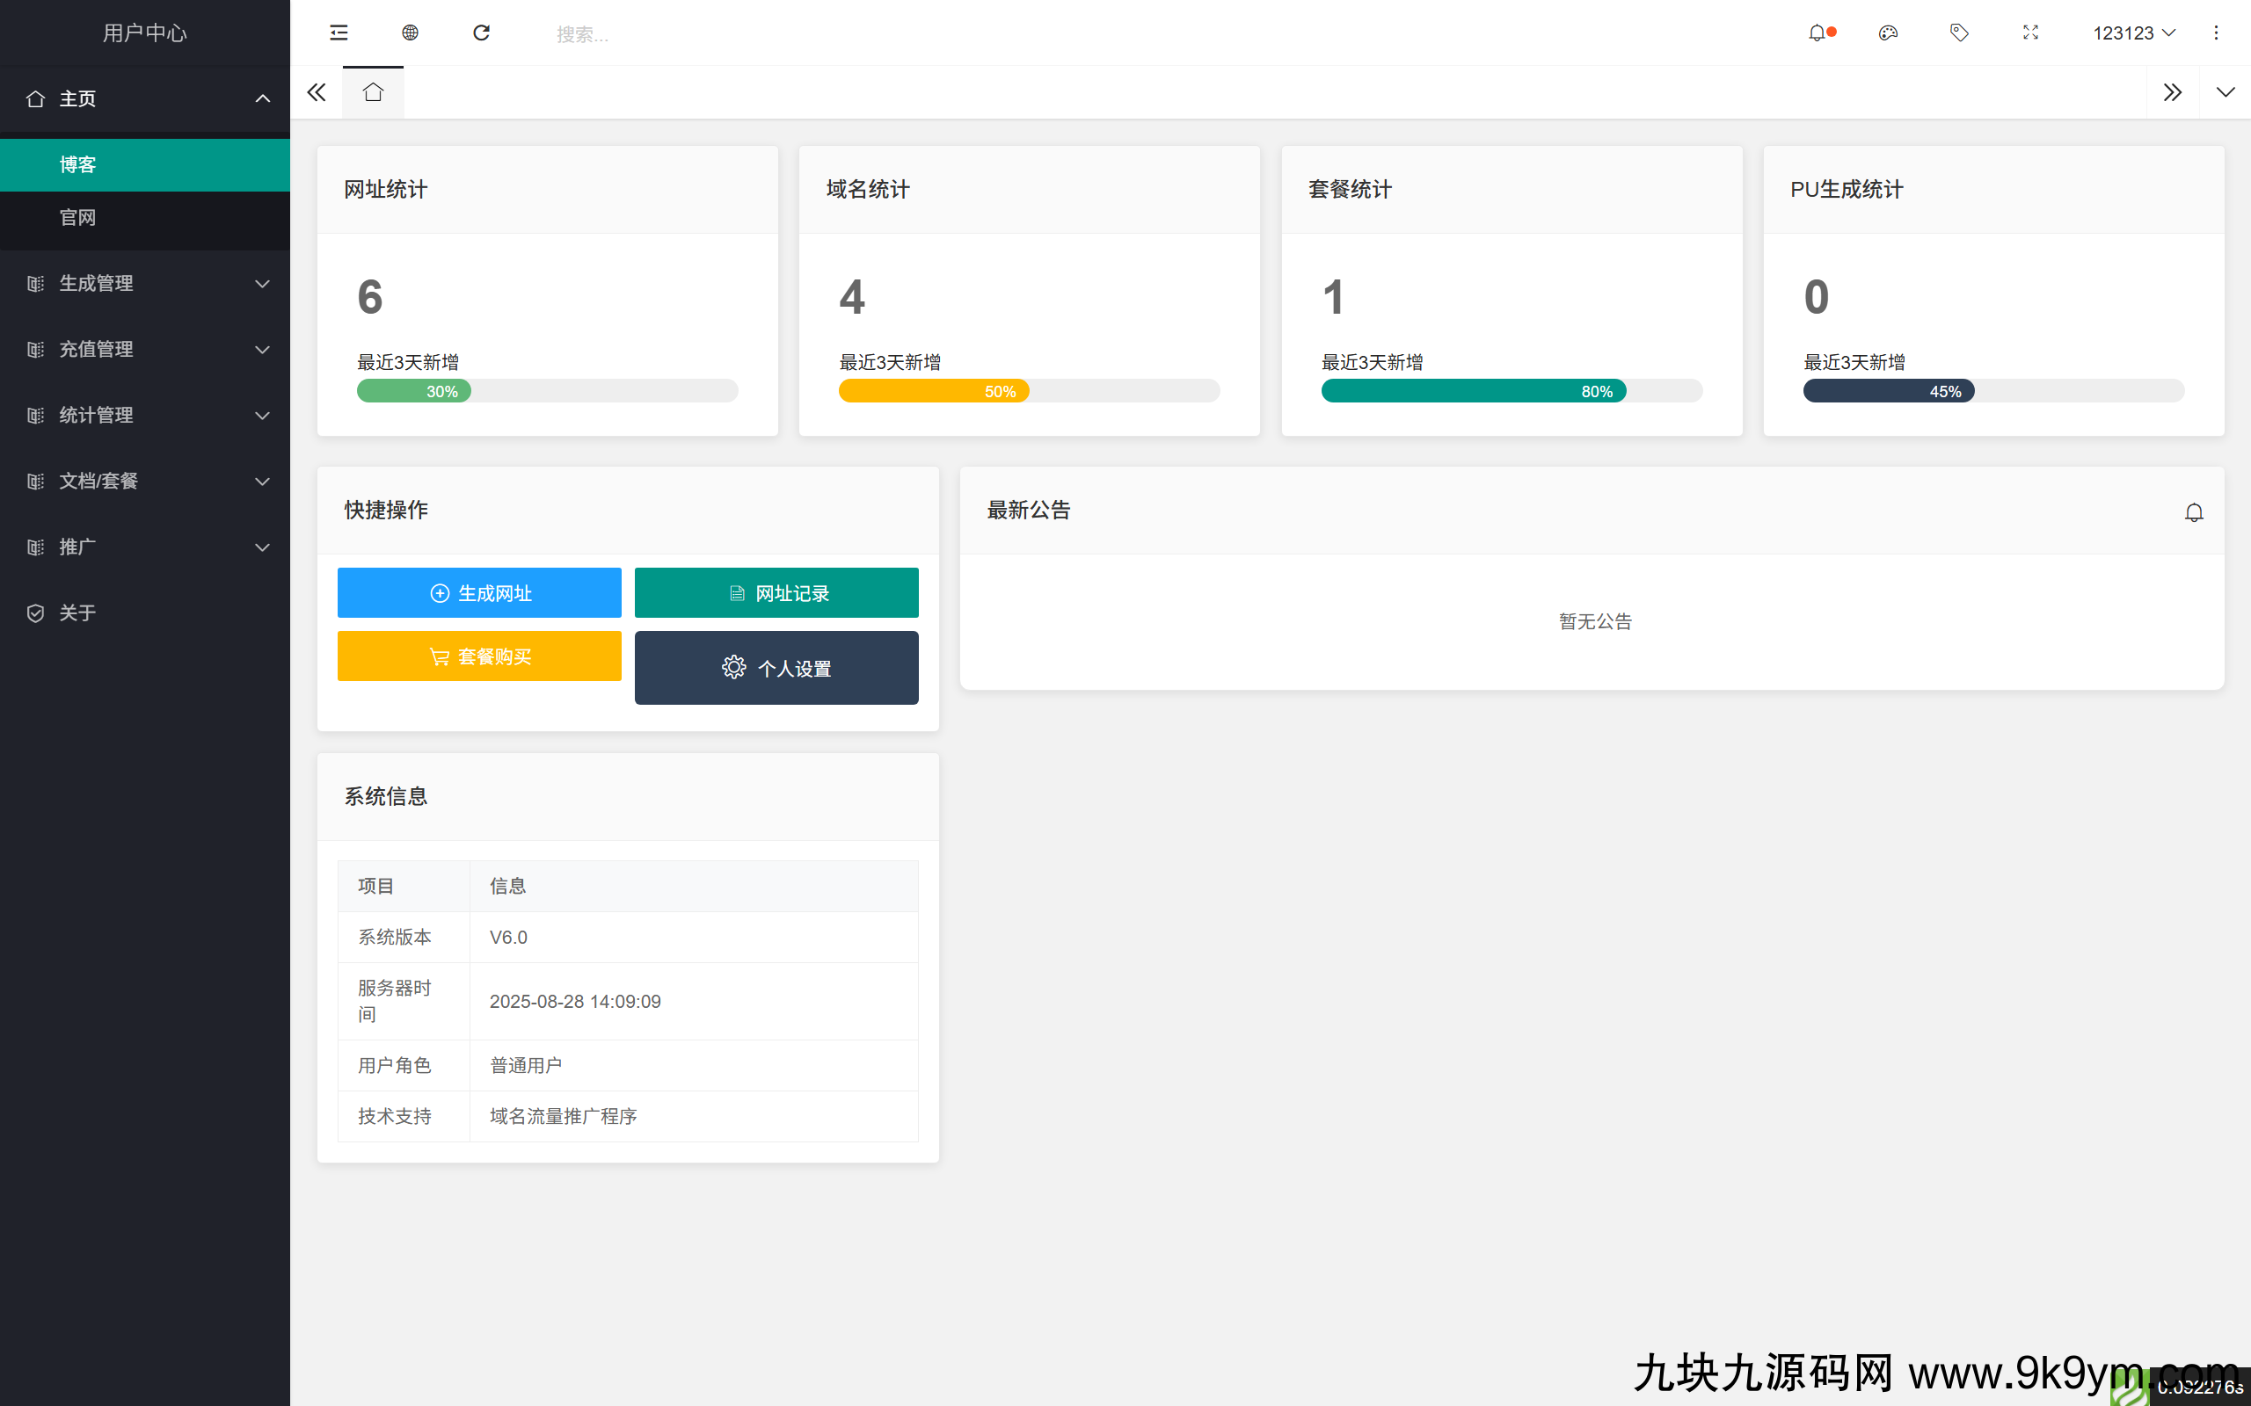The image size is (2251, 1406).
Task: Click the refresh icon in the header
Action: click(x=481, y=33)
